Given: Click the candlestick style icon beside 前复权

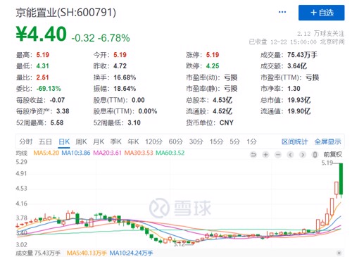Looking at the screenshot, I should pos(315,155).
